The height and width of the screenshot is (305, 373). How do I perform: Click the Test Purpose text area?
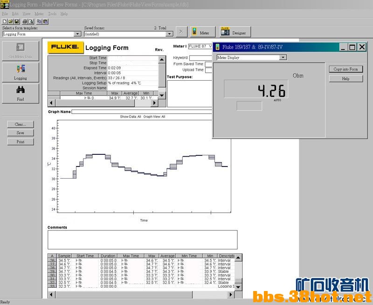[x=190, y=94]
